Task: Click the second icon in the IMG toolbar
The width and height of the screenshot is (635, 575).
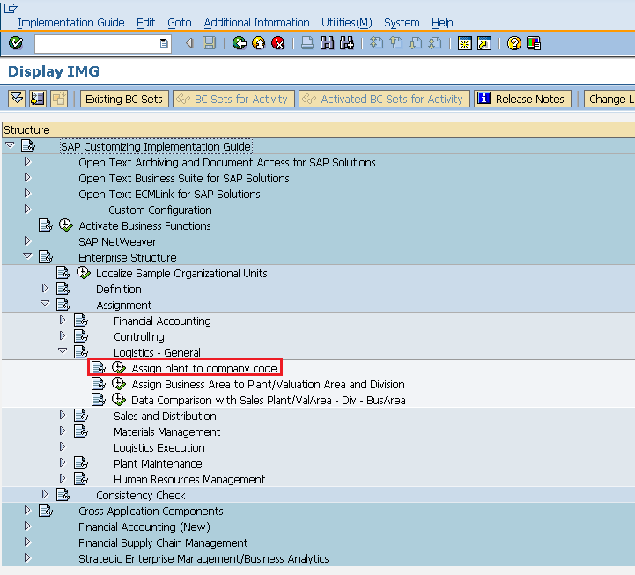Action: [38, 99]
